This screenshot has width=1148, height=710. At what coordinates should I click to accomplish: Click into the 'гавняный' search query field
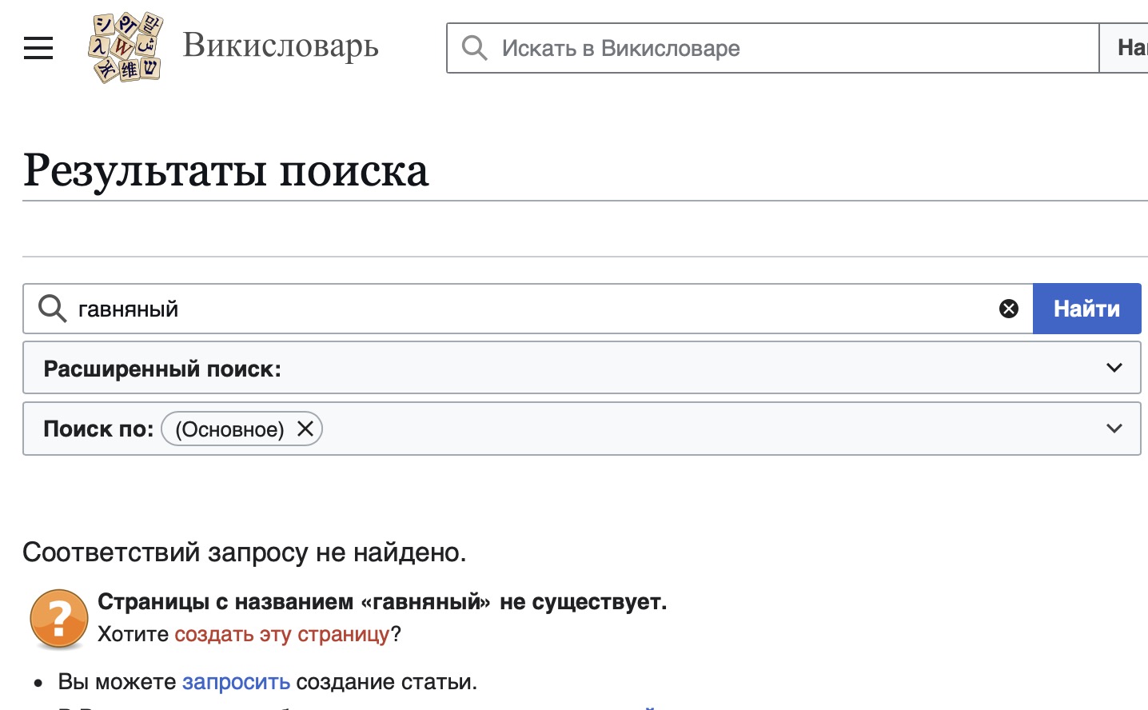tap(528, 309)
